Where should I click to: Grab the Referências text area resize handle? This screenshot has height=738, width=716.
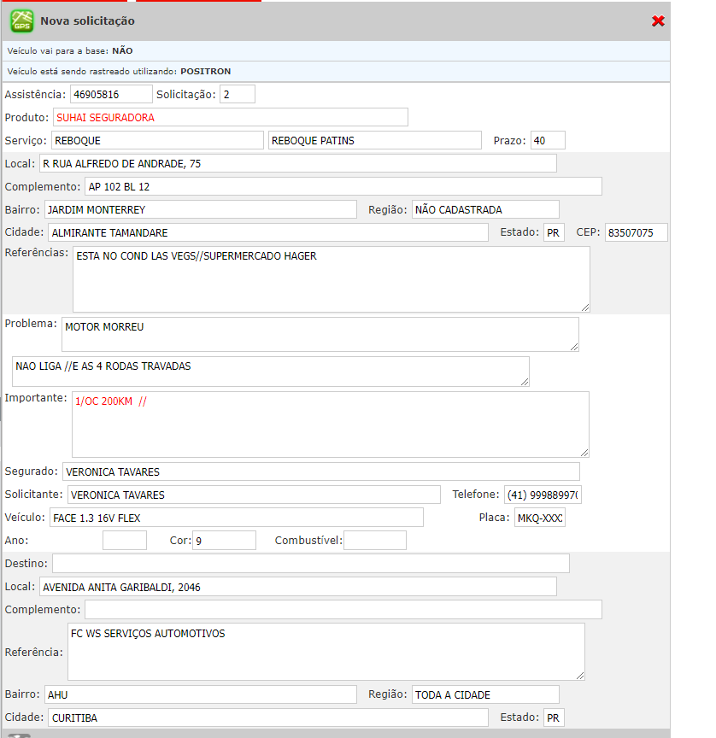tap(584, 307)
